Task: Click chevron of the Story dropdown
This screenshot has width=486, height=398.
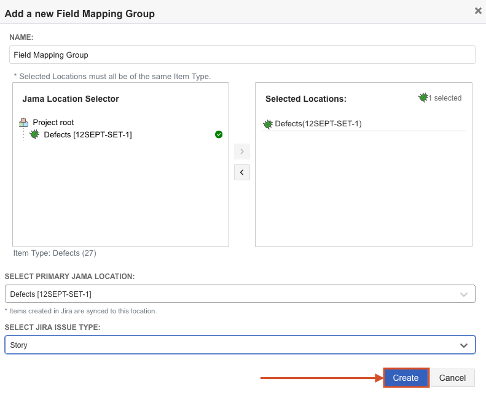Action: [464, 345]
